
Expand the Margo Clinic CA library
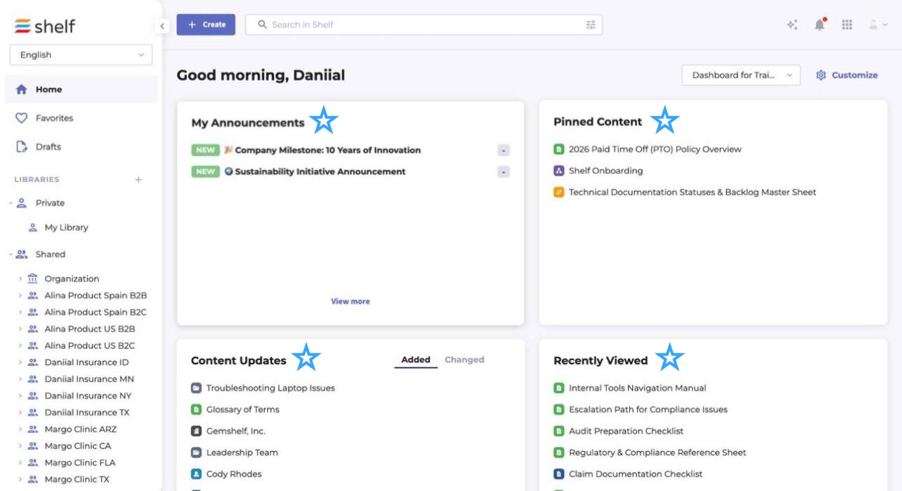pyautogui.click(x=21, y=446)
